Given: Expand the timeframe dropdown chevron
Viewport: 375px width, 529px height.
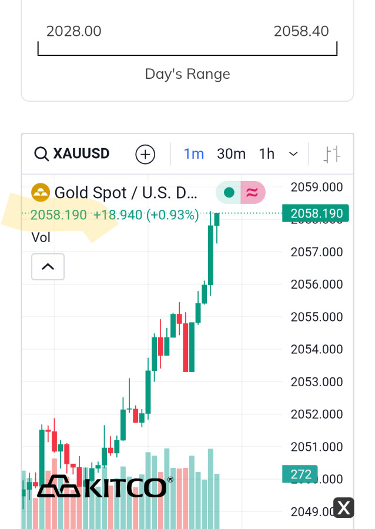Looking at the screenshot, I should (293, 155).
